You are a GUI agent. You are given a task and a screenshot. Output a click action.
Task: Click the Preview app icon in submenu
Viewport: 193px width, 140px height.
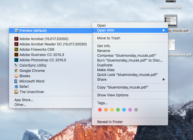pos(16,31)
